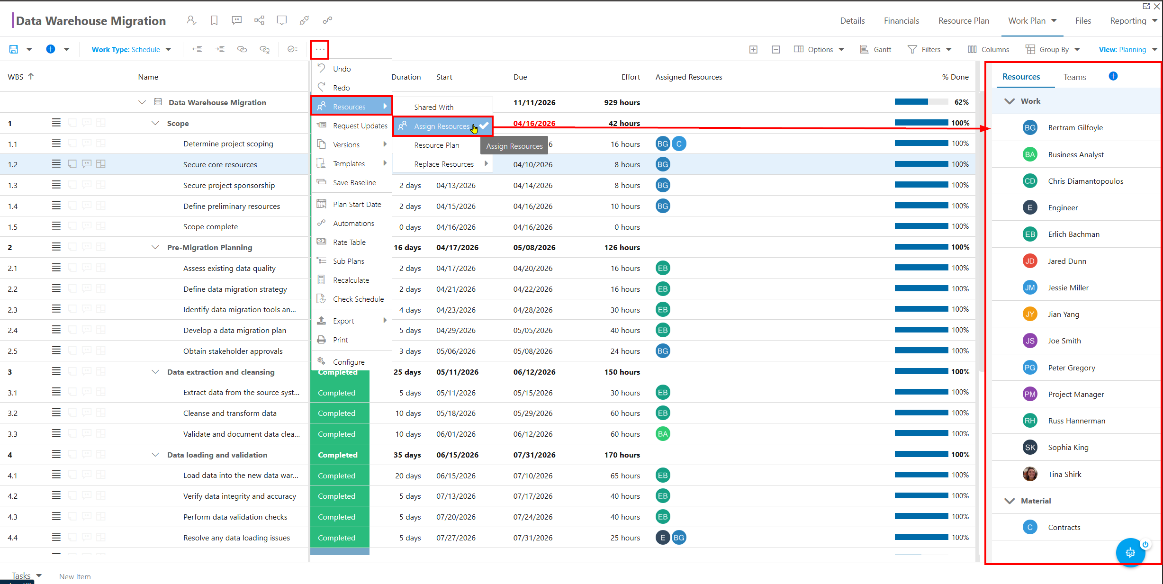The width and height of the screenshot is (1163, 584).
Task: Open the Filters dropdown
Action: (929, 49)
